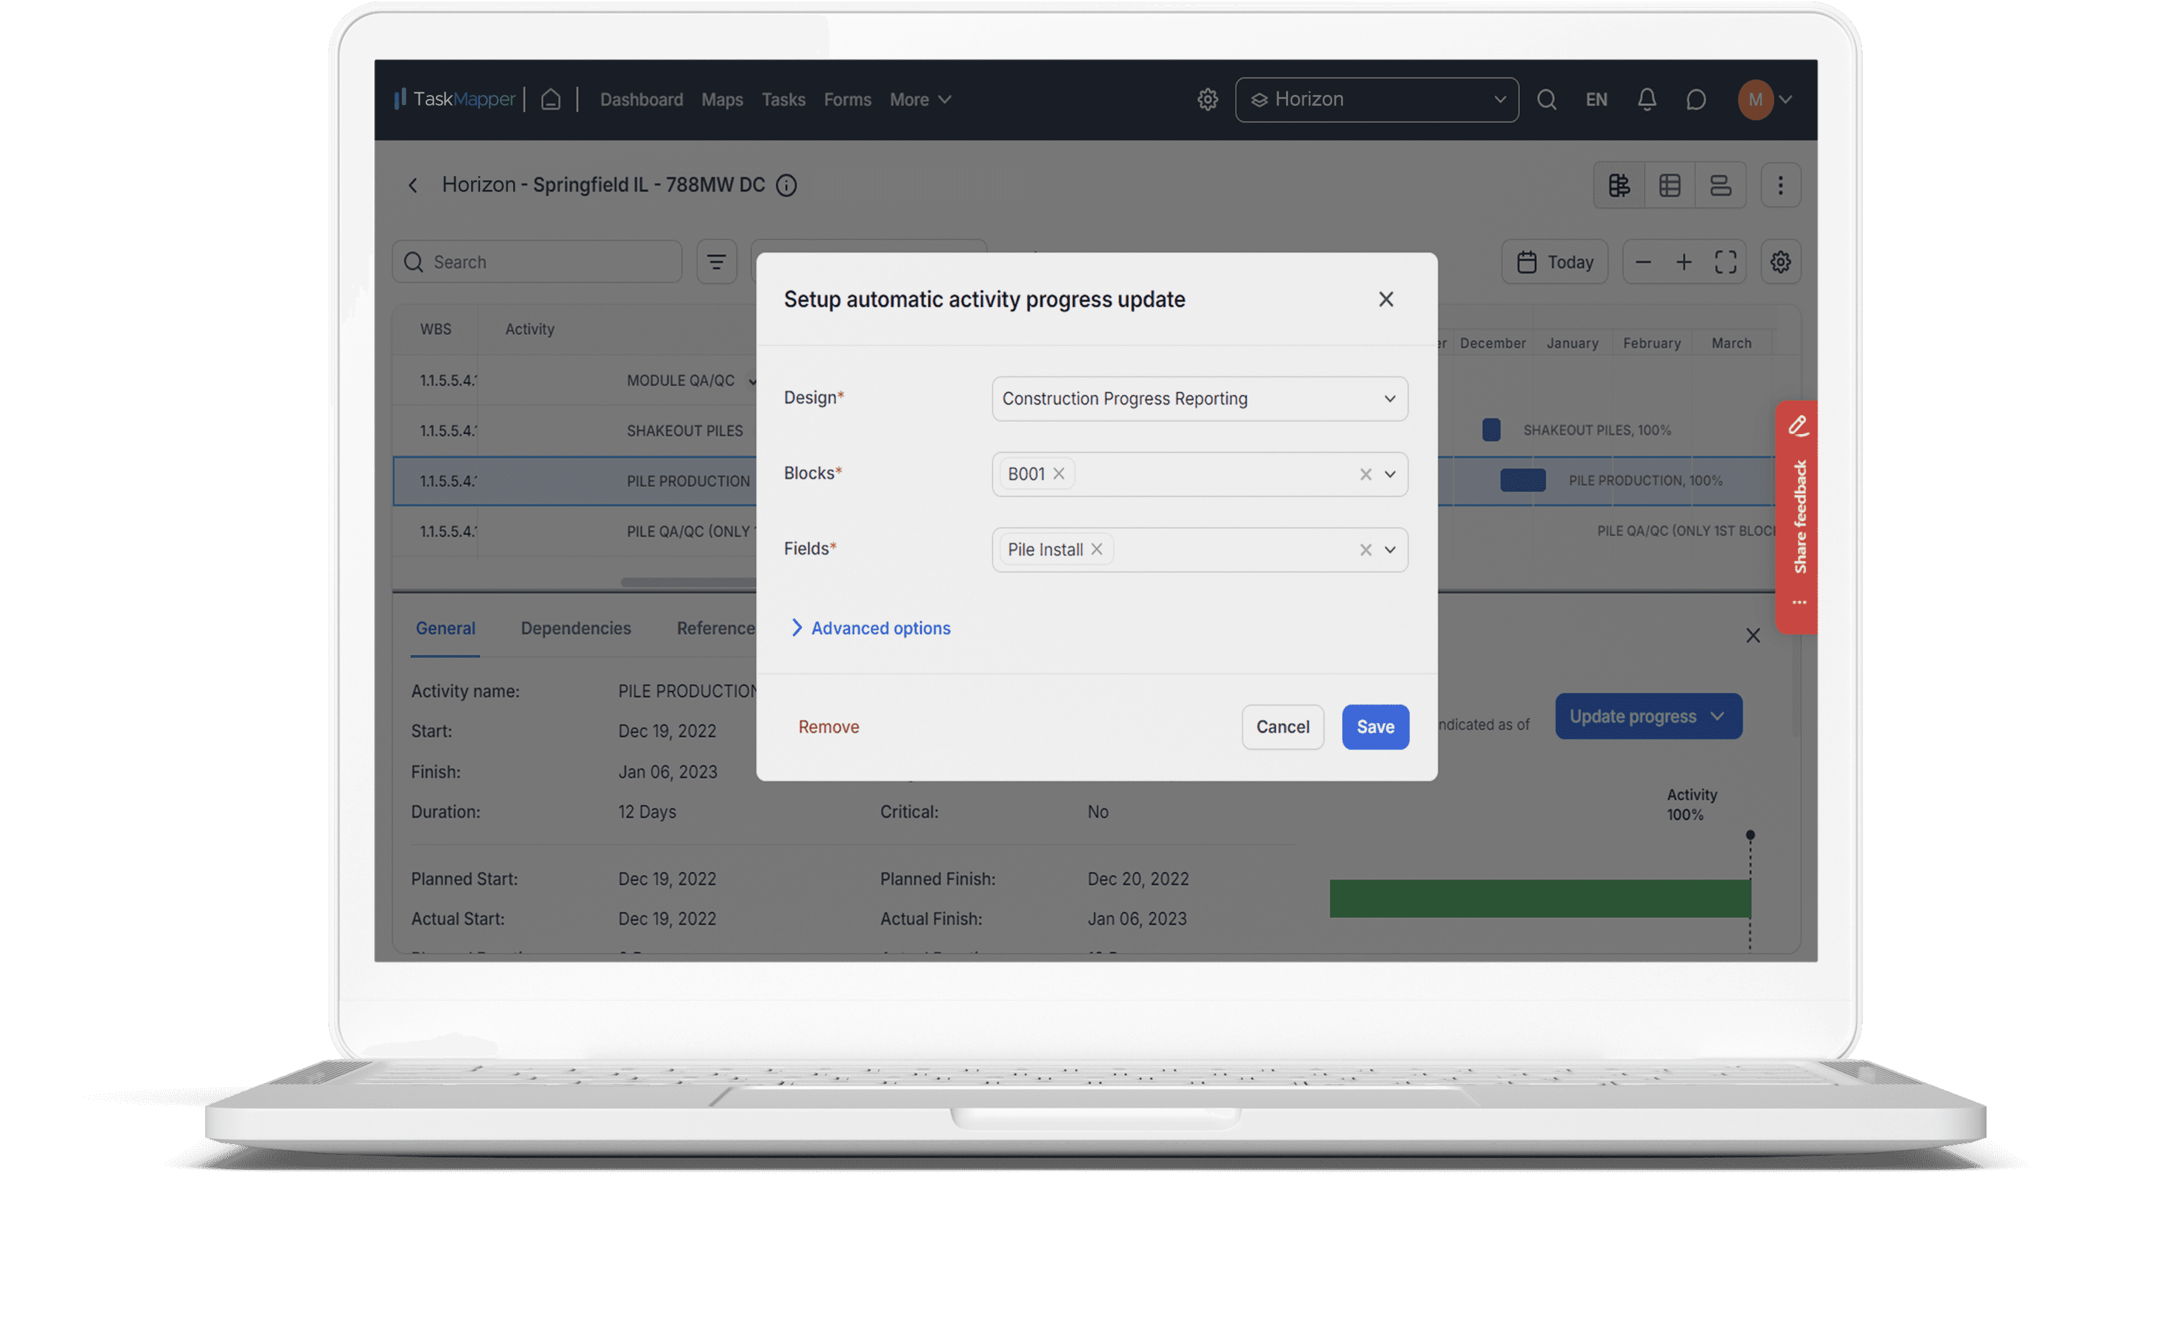Expand MODULE QA/QC row chevron

(x=752, y=381)
